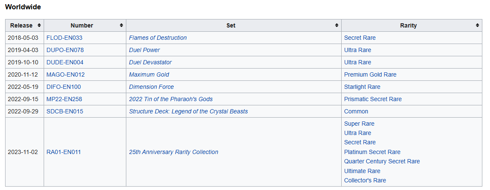Screen dimensions: 490x190
Task: Follow the Premium Gold Rare link
Action: [x=370, y=74]
